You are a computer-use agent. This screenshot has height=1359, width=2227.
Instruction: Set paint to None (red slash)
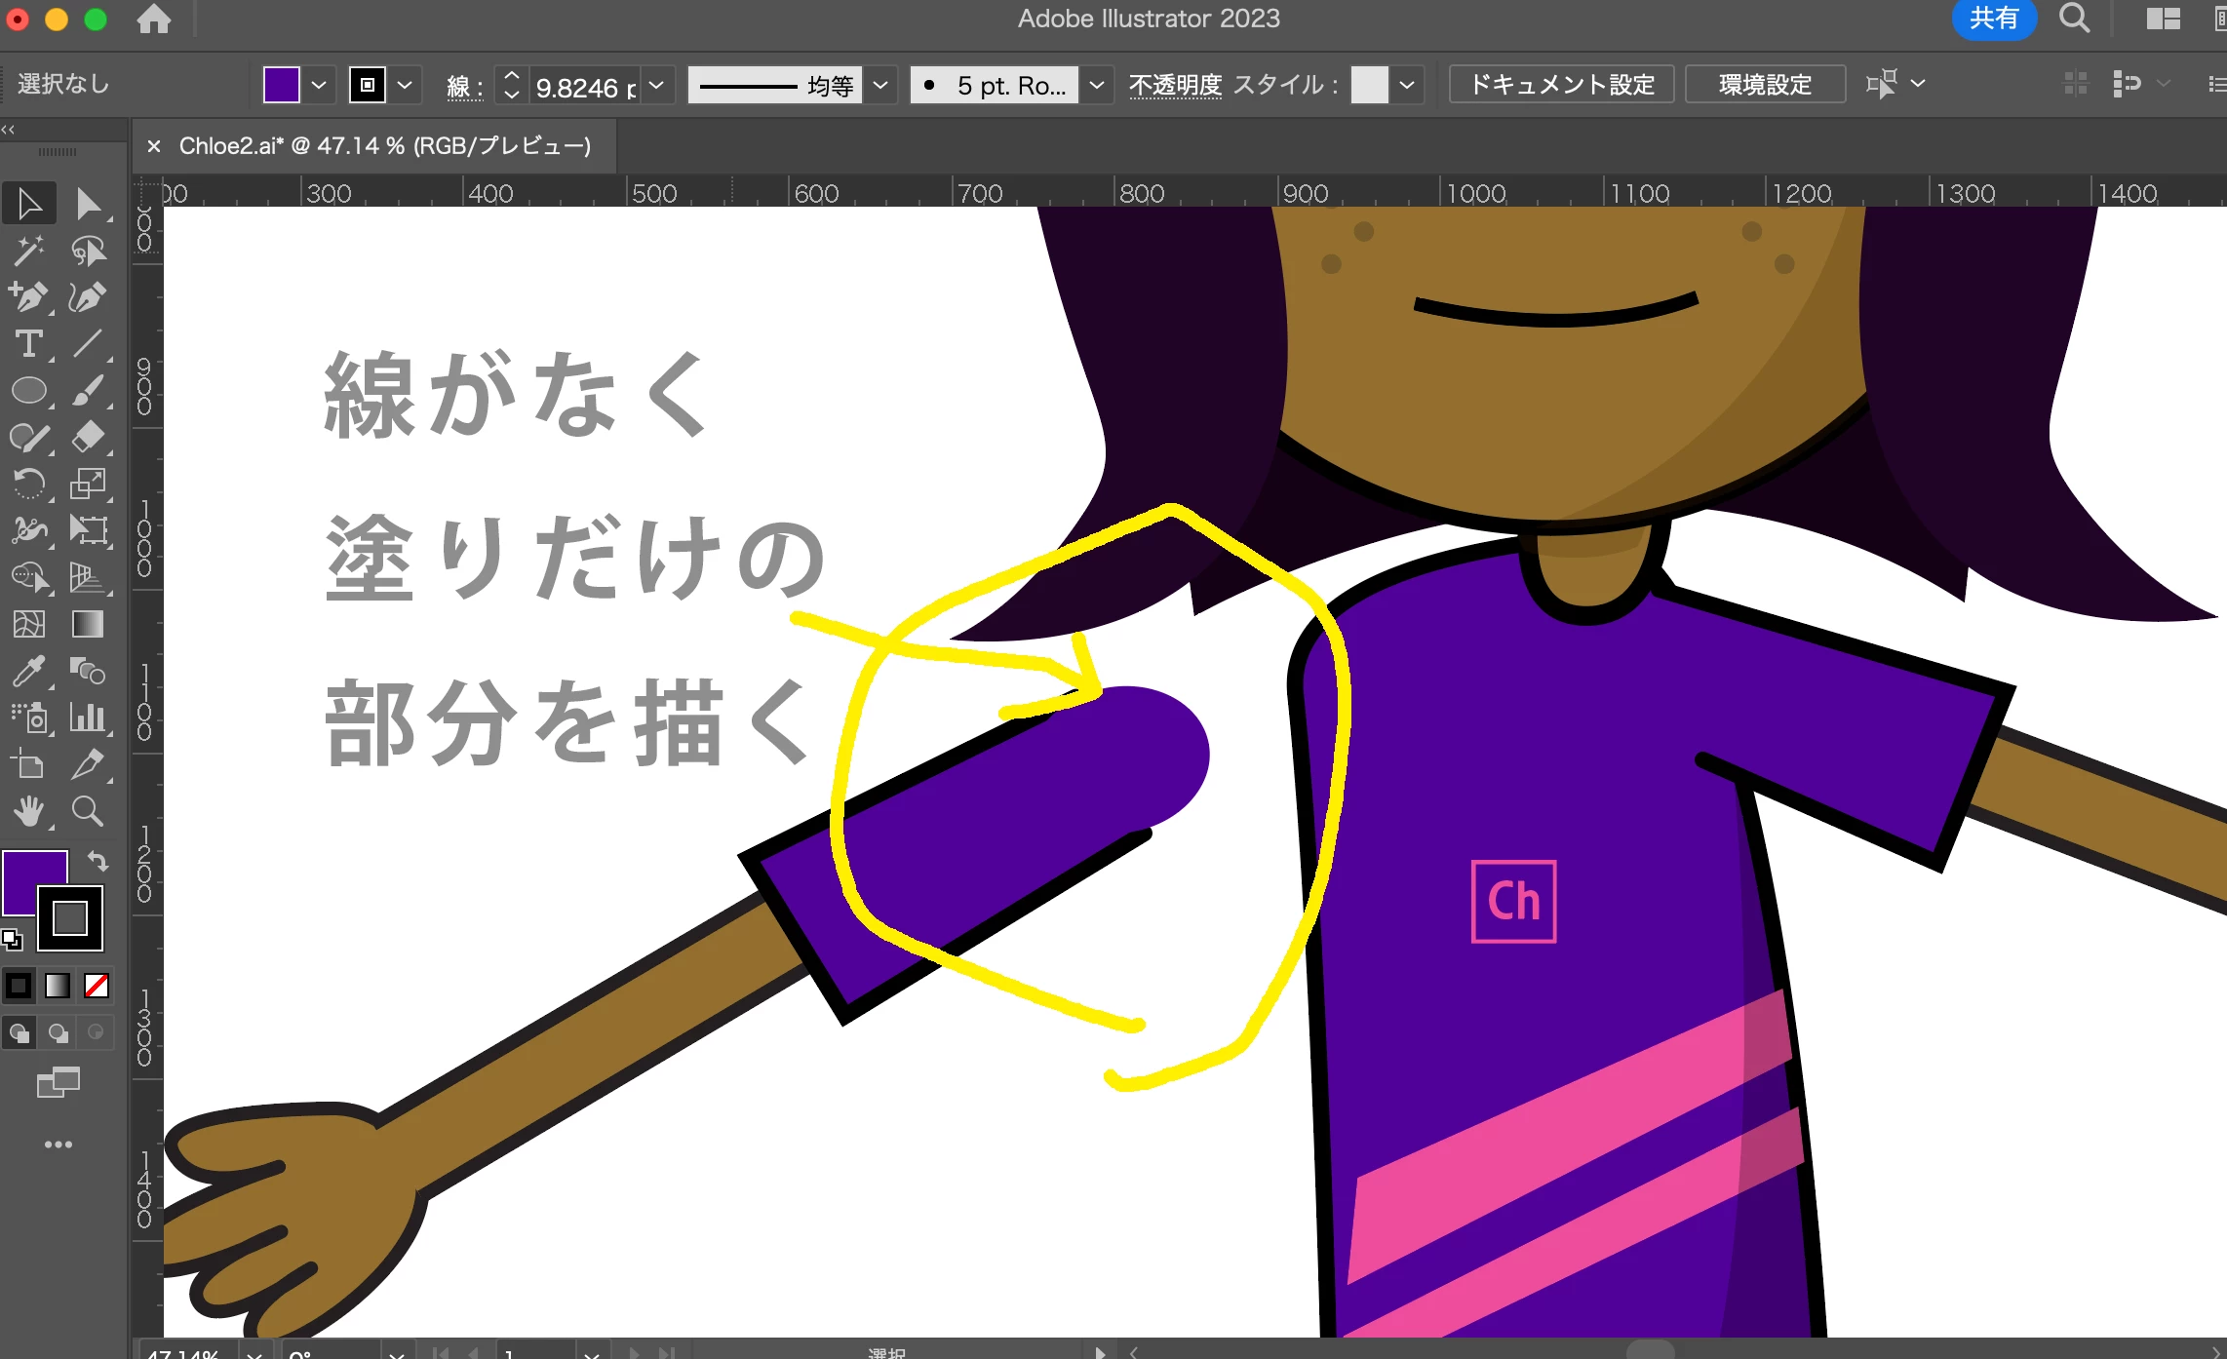(x=97, y=986)
